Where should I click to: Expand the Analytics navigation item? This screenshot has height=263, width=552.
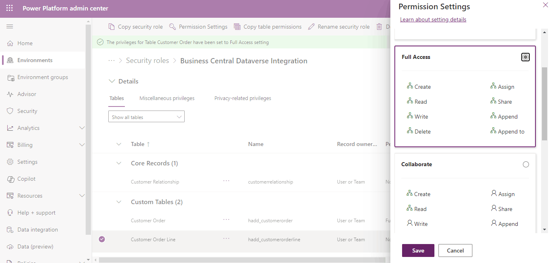(82, 128)
